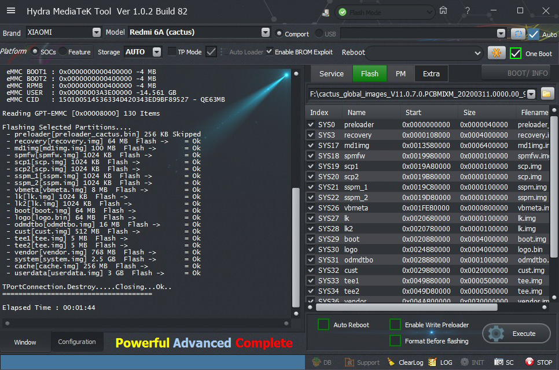Tick Format Before flashing option
559x370 pixels.
[395, 341]
